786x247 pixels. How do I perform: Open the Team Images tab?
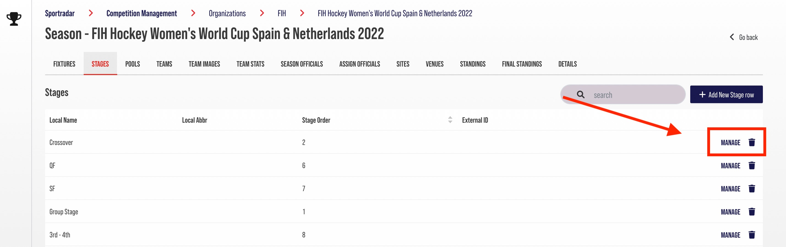[204, 64]
